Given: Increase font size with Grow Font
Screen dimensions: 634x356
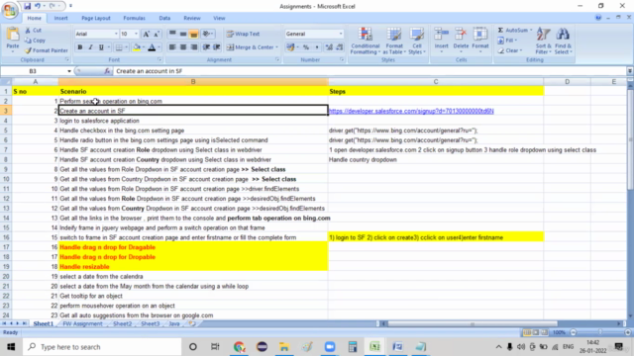Looking at the screenshot, I should click(146, 34).
